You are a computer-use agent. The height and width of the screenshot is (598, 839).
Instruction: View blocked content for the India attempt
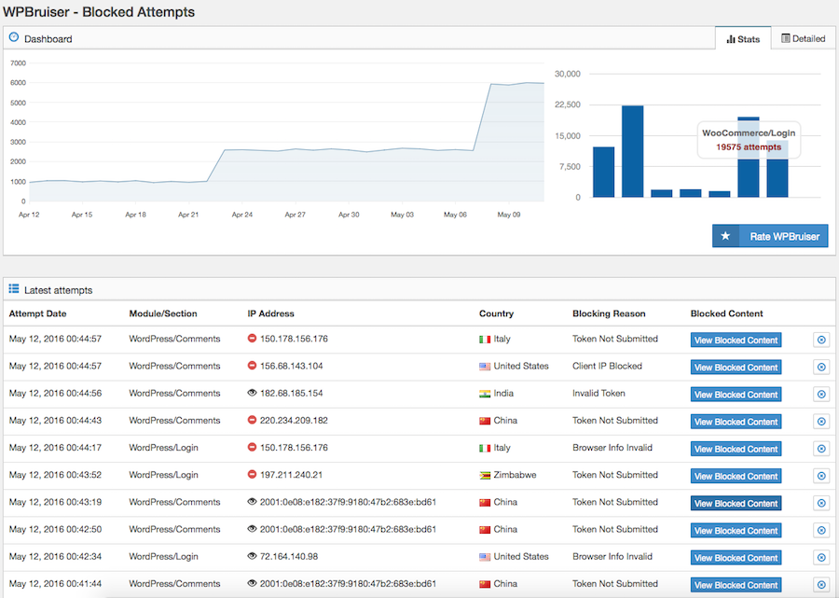click(x=736, y=395)
